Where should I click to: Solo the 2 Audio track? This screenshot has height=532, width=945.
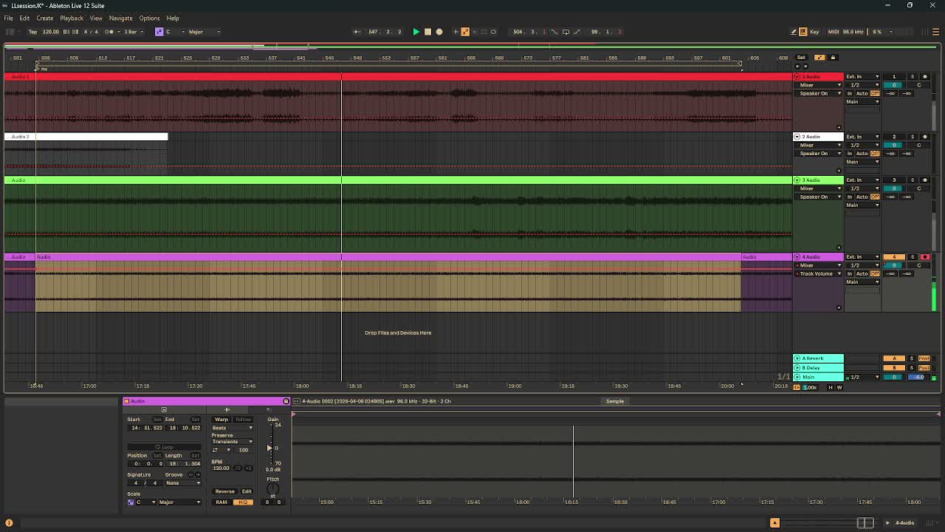pyautogui.click(x=912, y=137)
